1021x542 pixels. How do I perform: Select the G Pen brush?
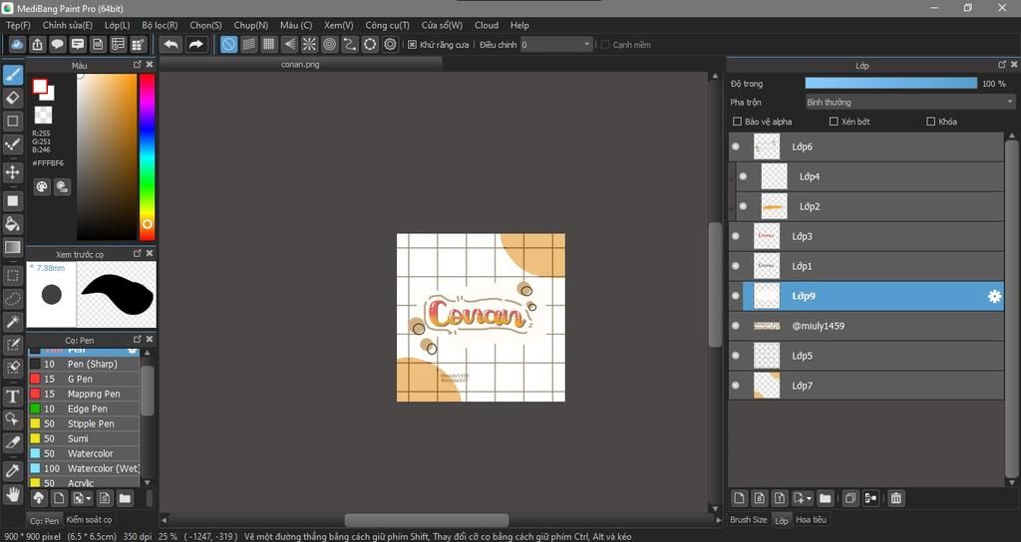[84, 379]
